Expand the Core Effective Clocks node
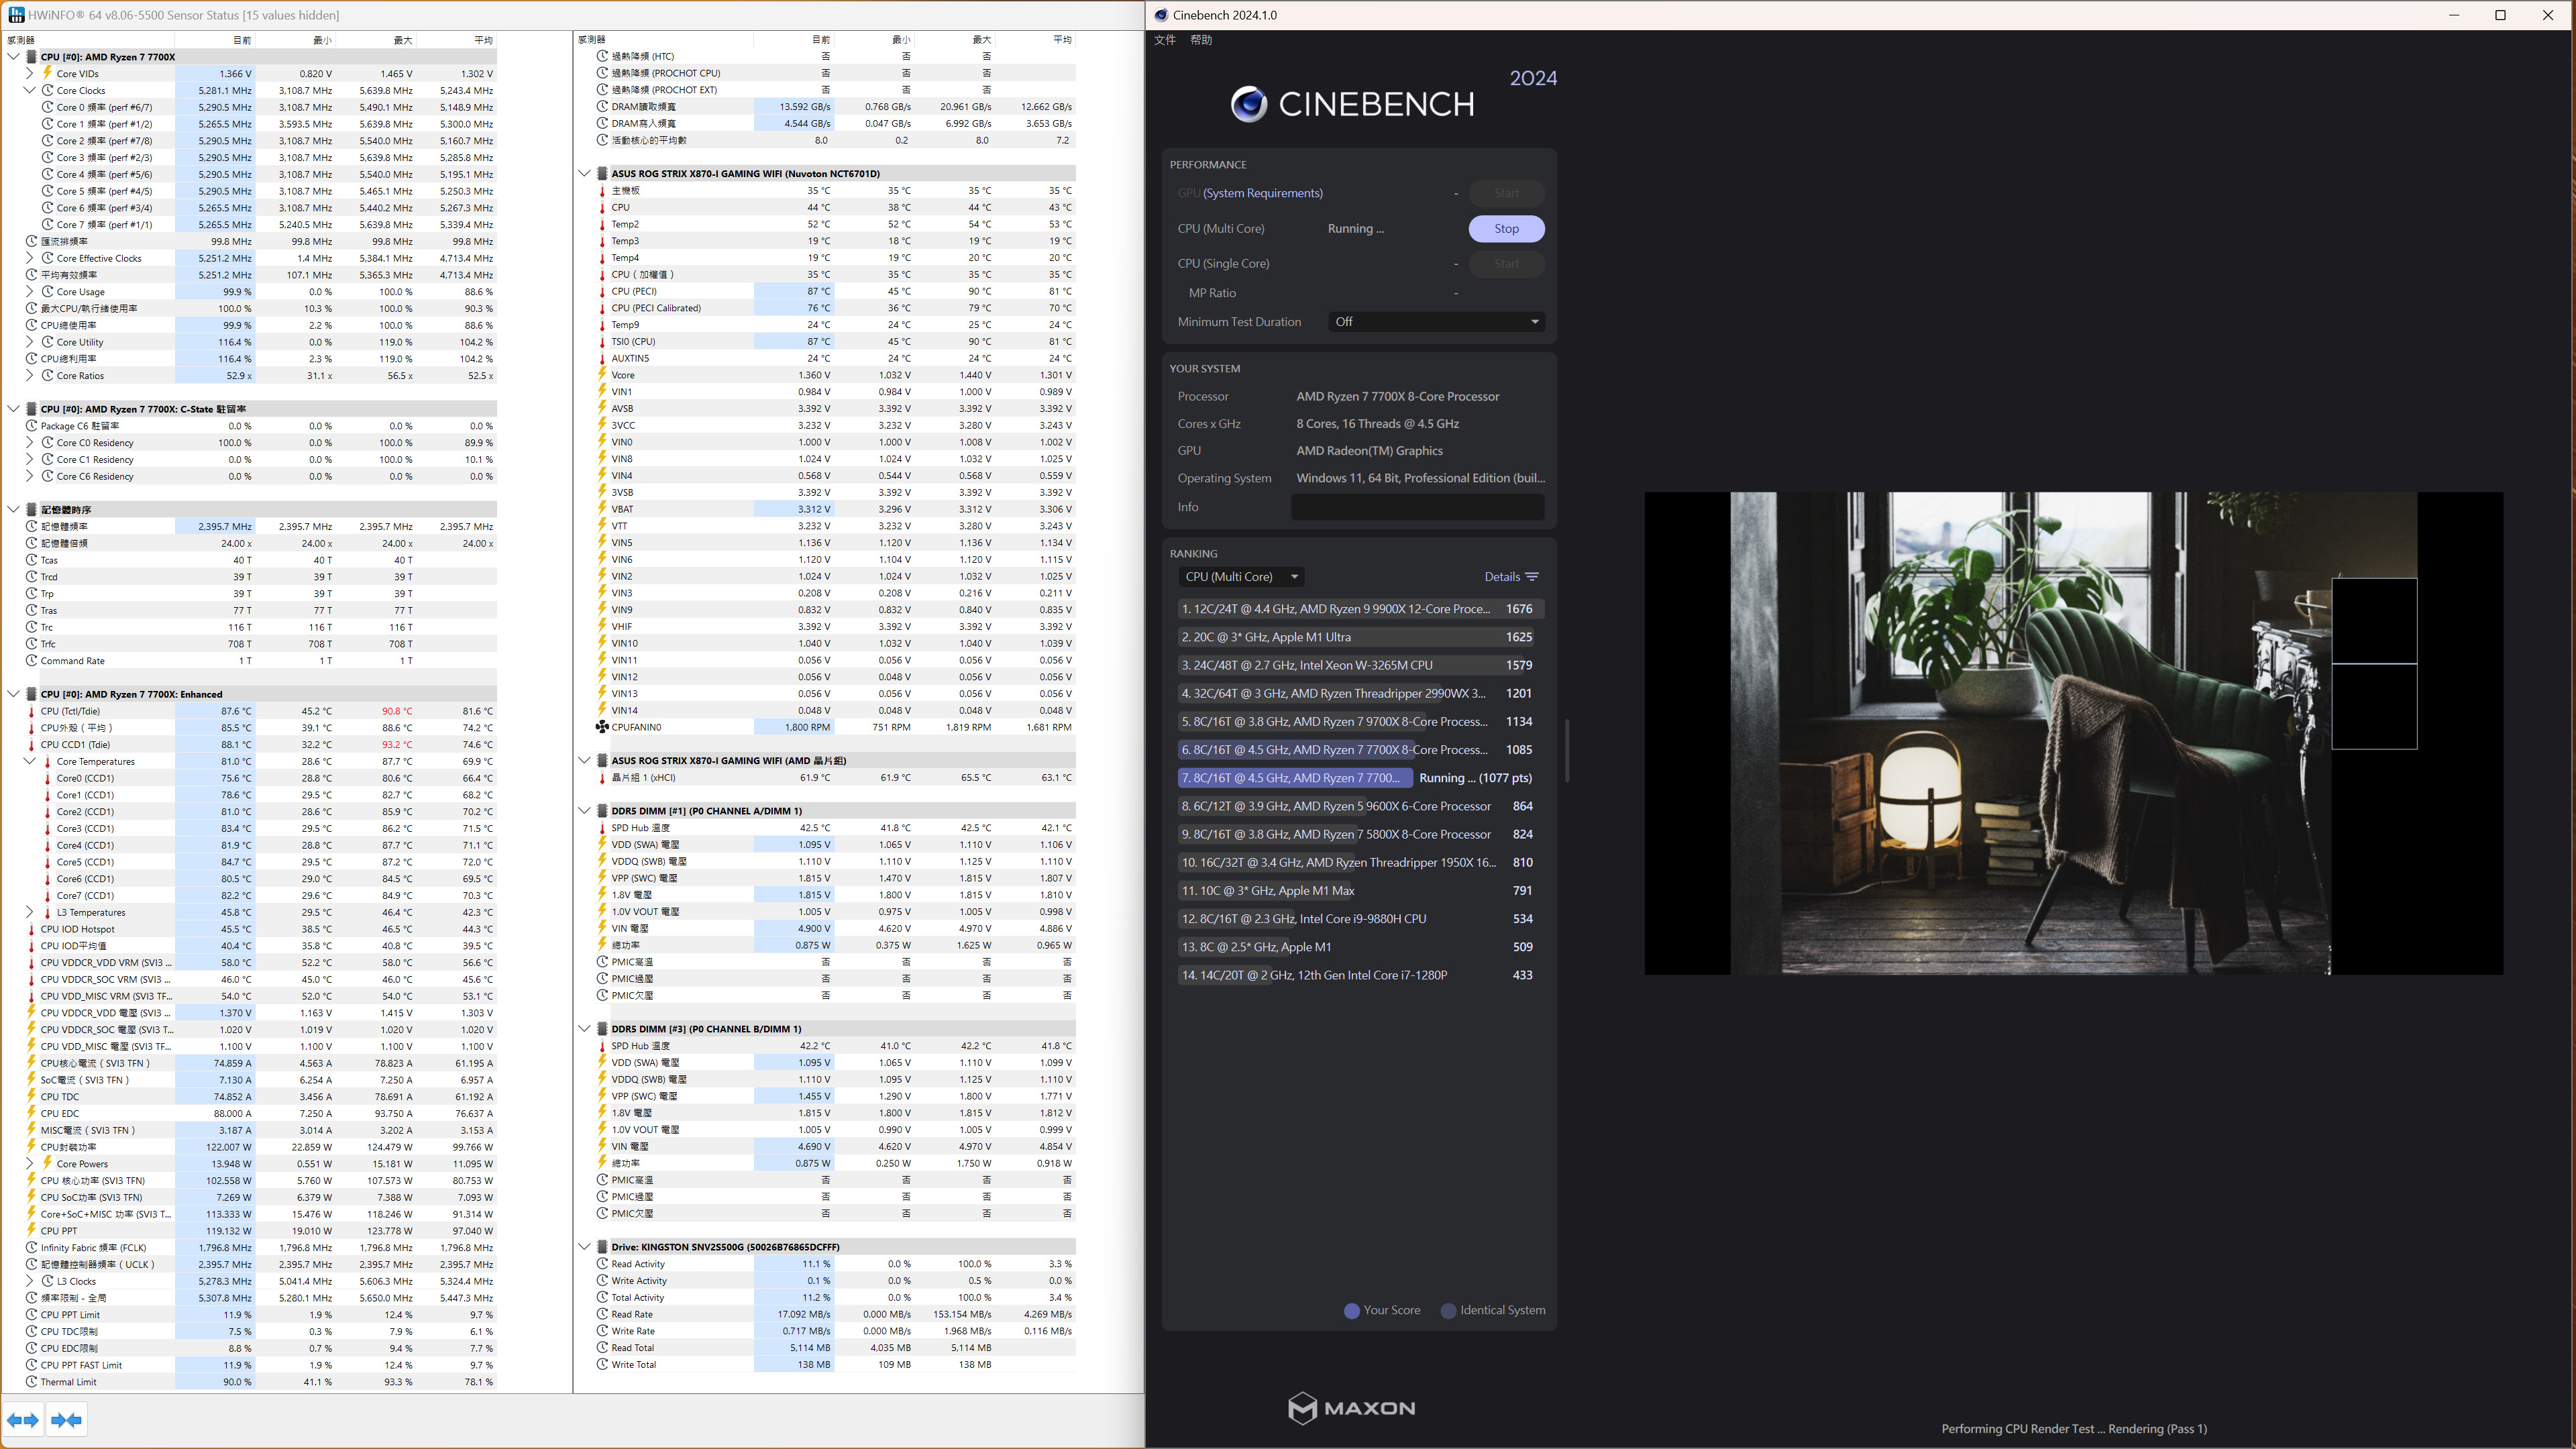2576x1449 pixels. tap(29, 258)
